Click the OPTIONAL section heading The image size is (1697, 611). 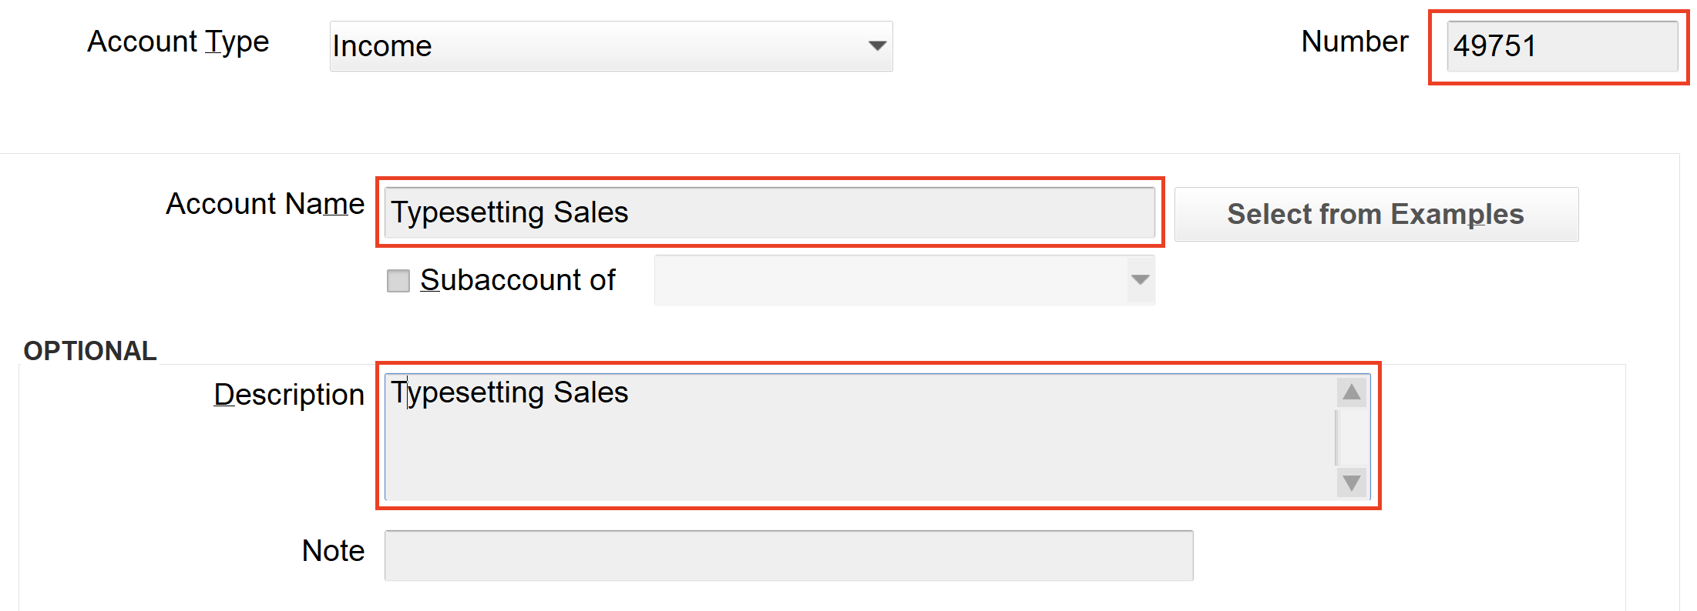90,351
